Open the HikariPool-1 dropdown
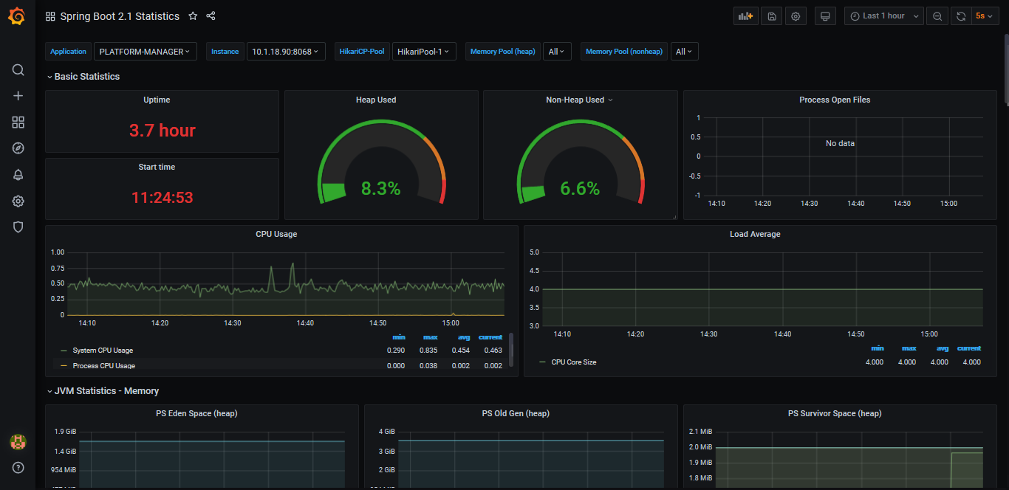The height and width of the screenshot is (490, 1009). click(424, 52)
